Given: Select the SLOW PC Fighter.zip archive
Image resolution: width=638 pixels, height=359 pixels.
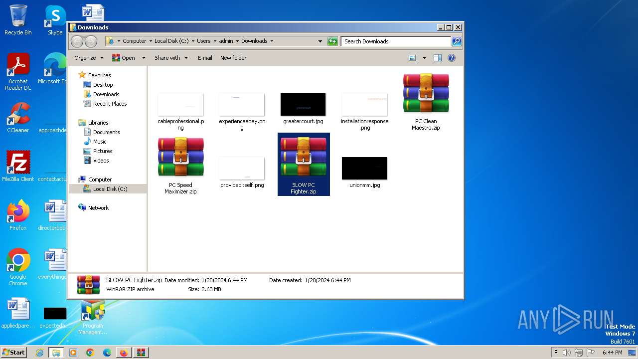Looking at the screenshot, I should click(x=304, y=164).
